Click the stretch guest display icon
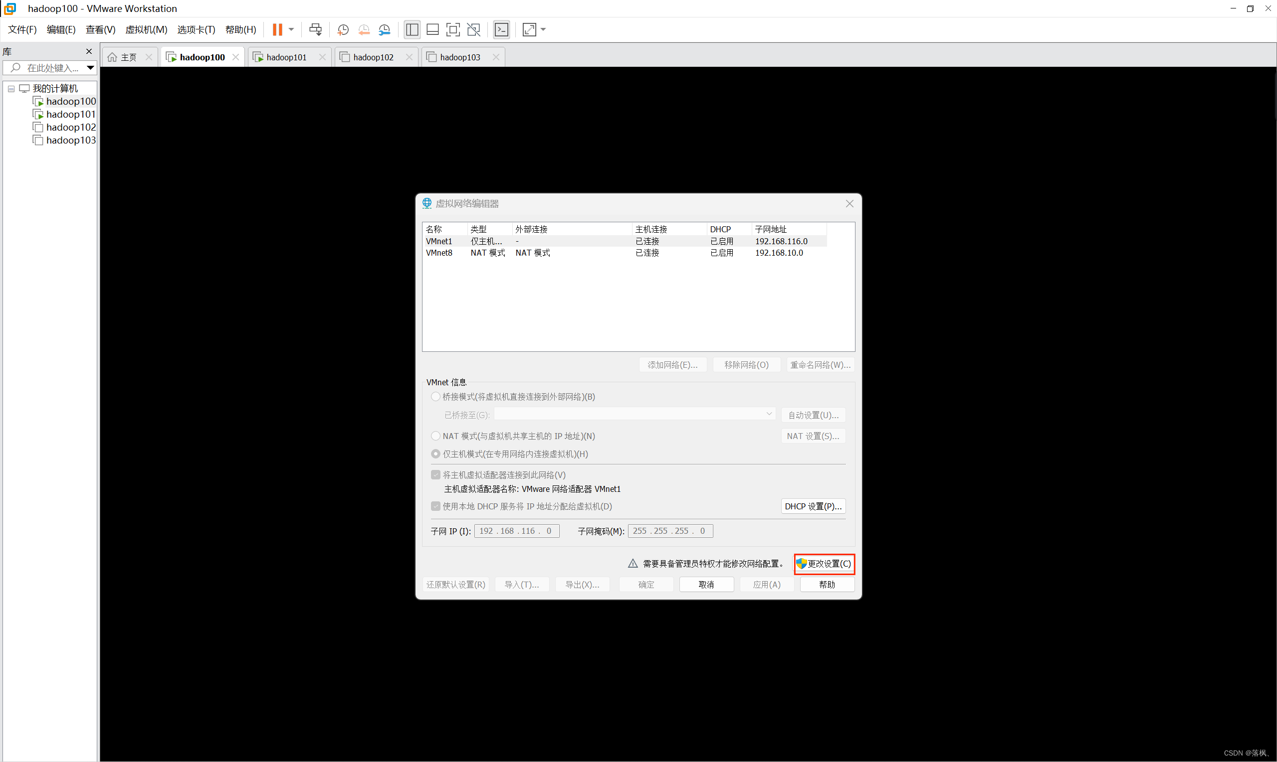Image resolution: width=1277 pixels, height=762 pixels. point(529,29)
